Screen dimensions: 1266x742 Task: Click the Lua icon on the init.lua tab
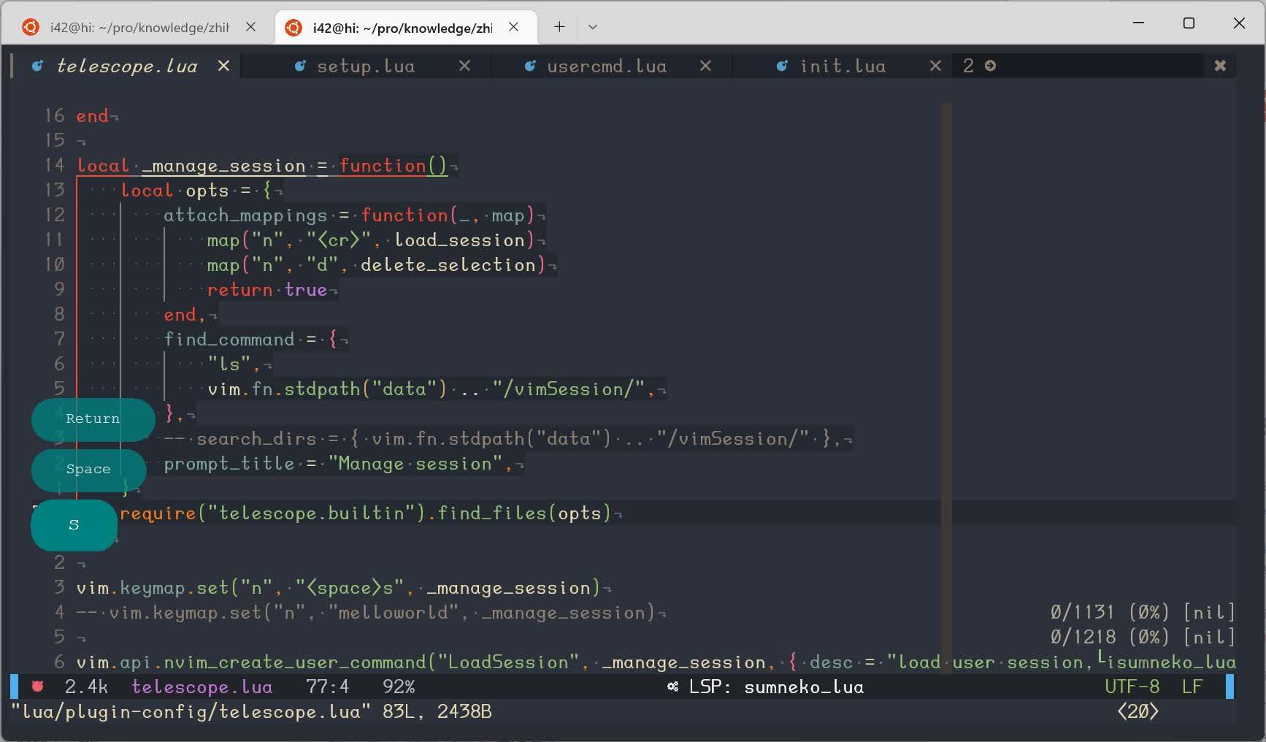[780, 66]
